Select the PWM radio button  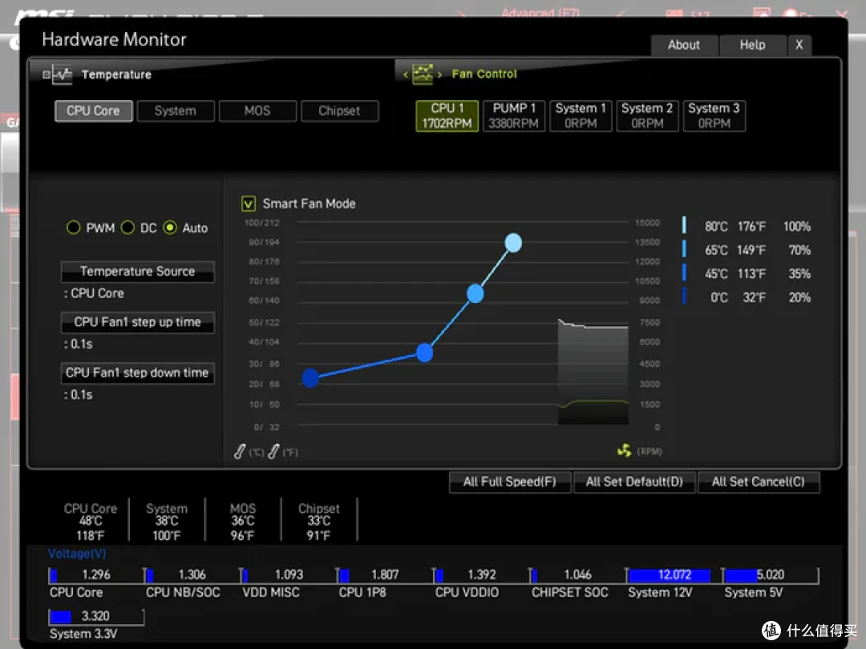click(74, 228)
